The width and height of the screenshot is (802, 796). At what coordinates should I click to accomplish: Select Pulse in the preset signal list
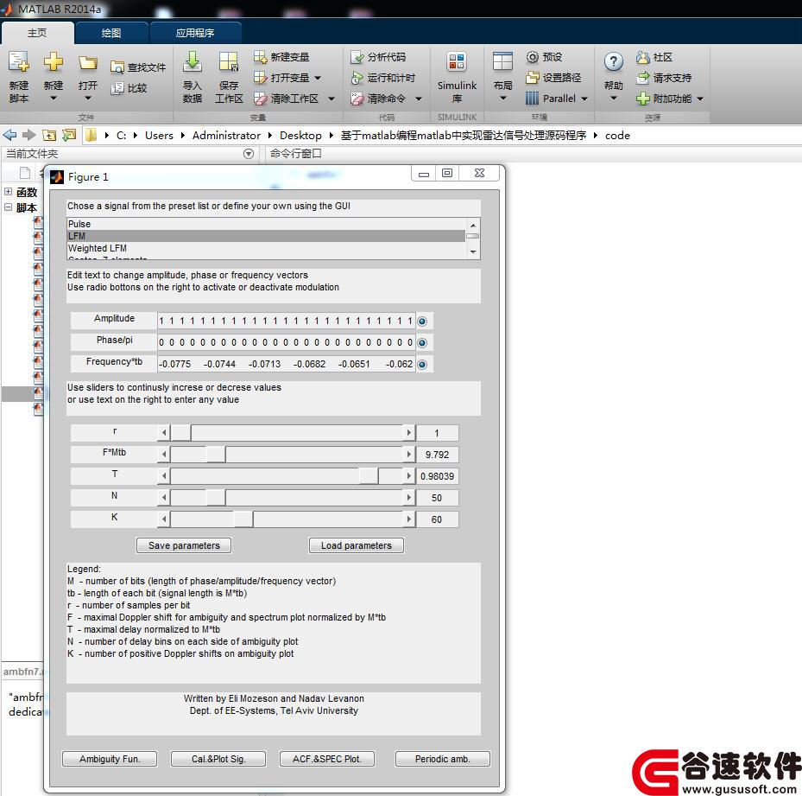[x=266, y=224]
